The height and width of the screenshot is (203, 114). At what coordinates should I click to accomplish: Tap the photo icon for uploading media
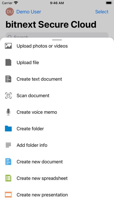pyautogui.click(x=8, y=46)
